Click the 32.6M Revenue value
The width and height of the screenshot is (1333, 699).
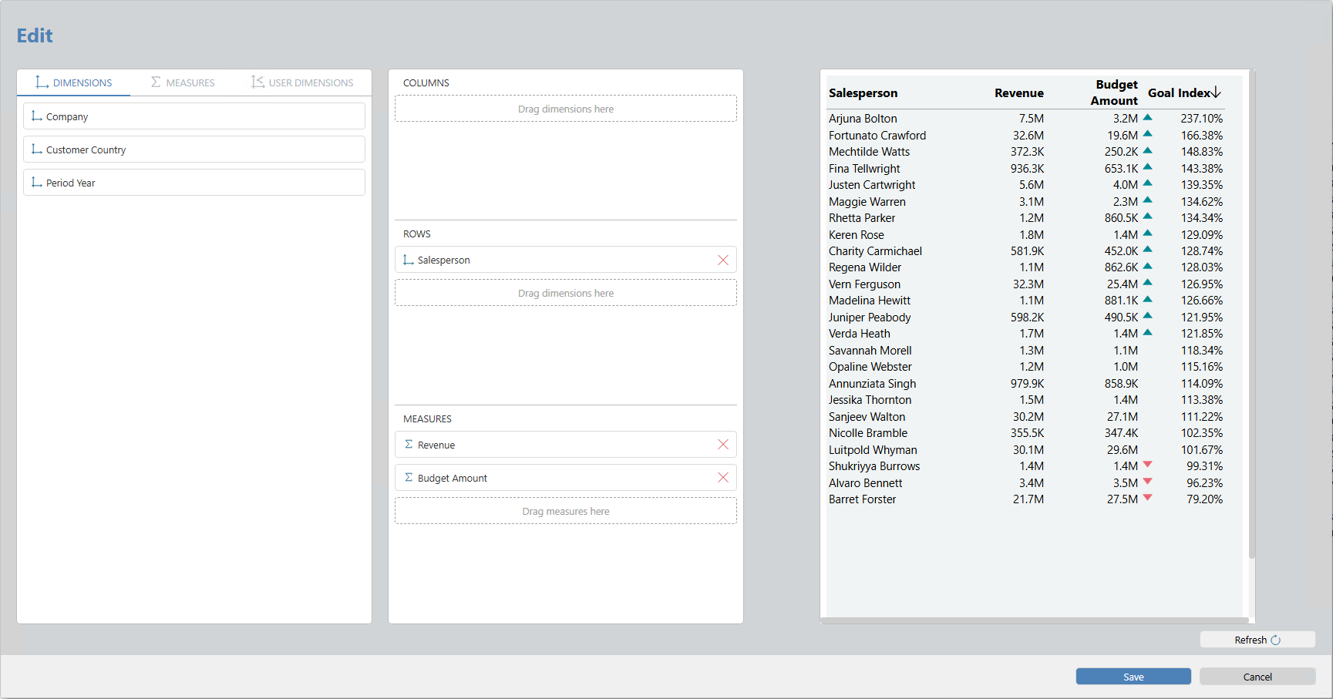(1028, 136)
